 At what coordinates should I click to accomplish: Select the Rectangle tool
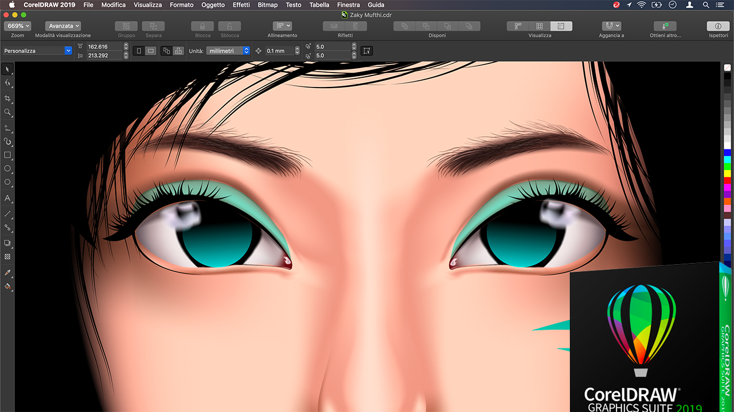pyautogui.click(x=7, y=155)
